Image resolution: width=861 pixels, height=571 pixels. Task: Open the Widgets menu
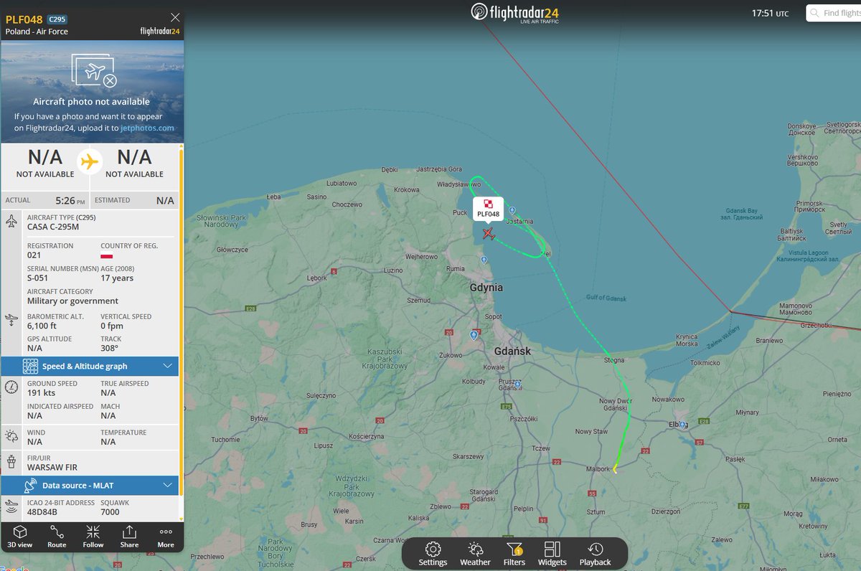[x=552, y=554]
